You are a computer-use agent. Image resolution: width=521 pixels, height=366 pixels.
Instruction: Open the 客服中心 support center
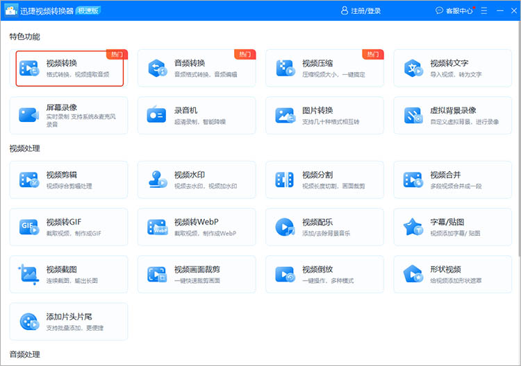point(459,11)
